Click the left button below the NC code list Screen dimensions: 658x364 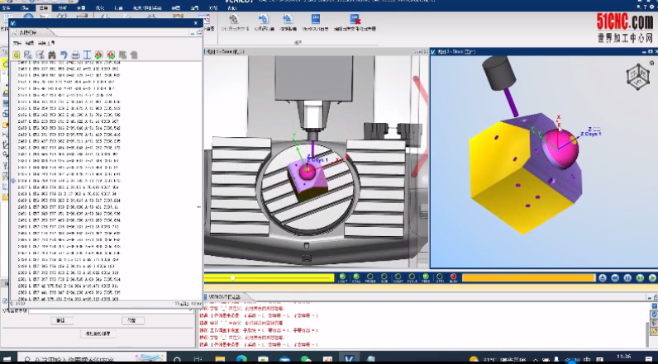[x=60, y=319]
